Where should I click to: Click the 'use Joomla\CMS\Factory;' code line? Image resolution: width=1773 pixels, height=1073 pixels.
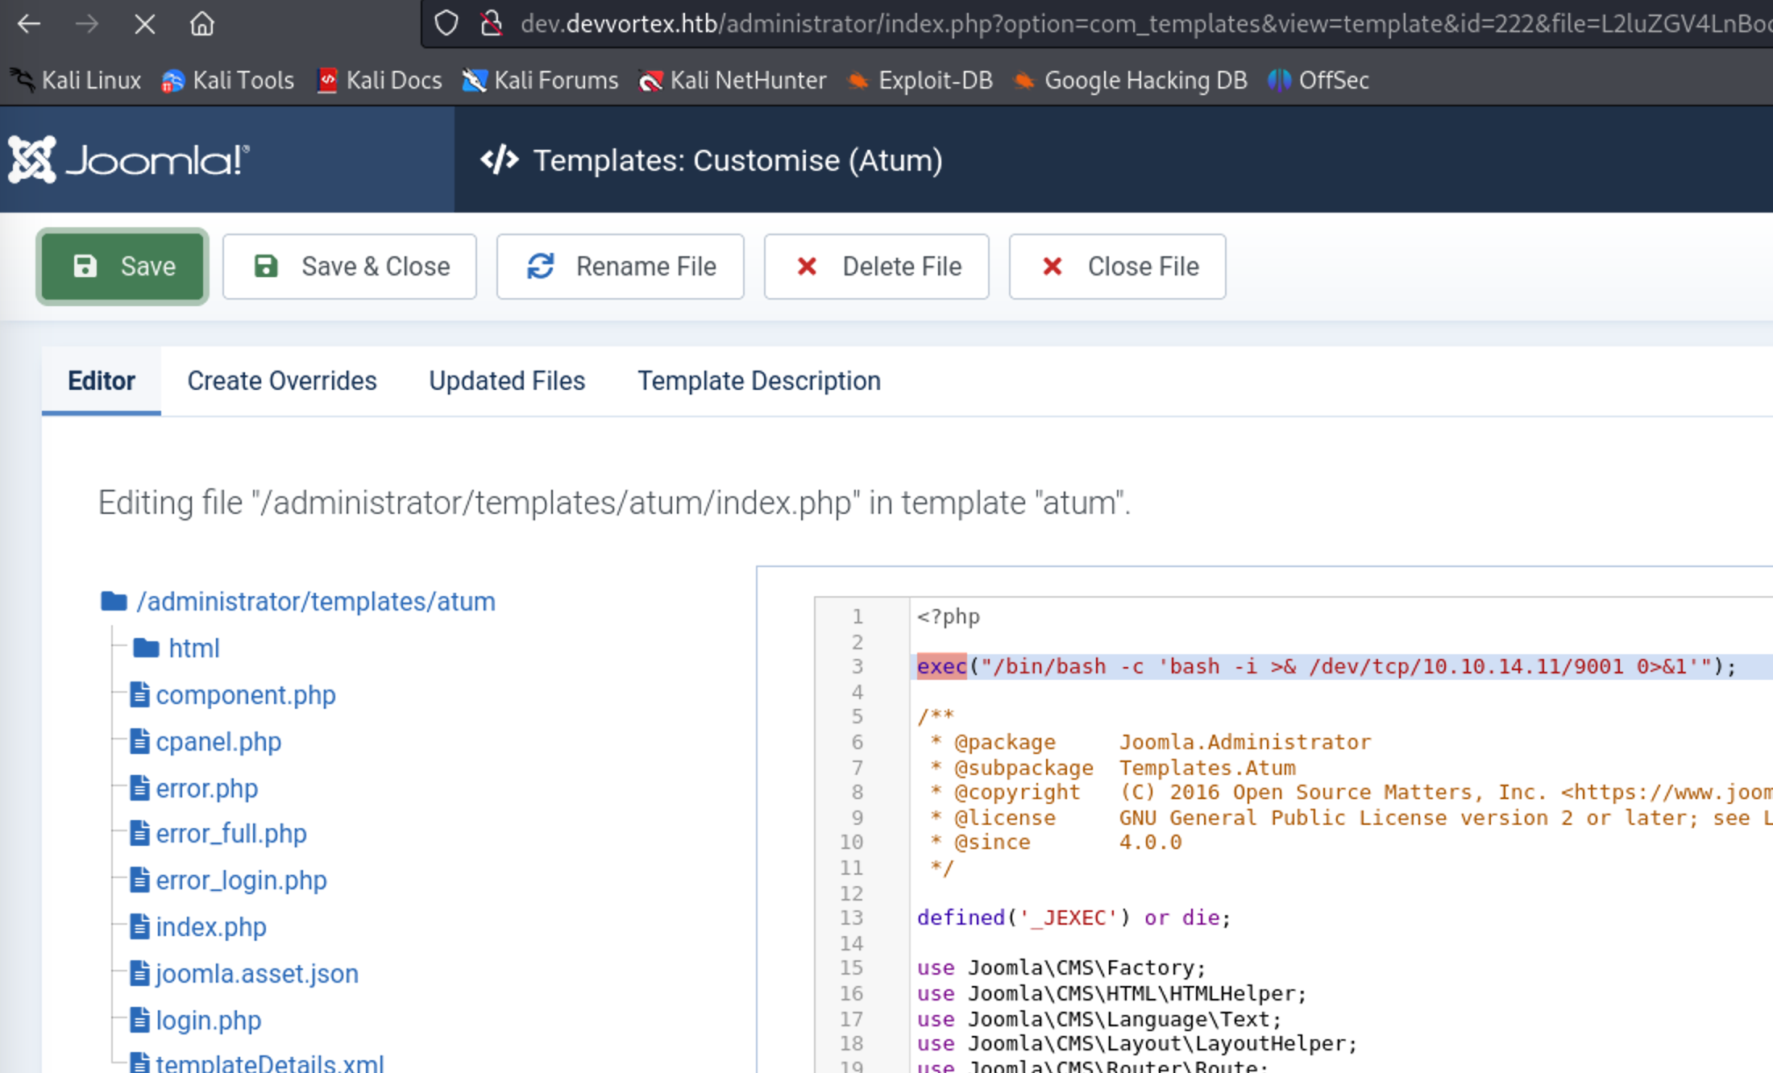[1061, 967]
